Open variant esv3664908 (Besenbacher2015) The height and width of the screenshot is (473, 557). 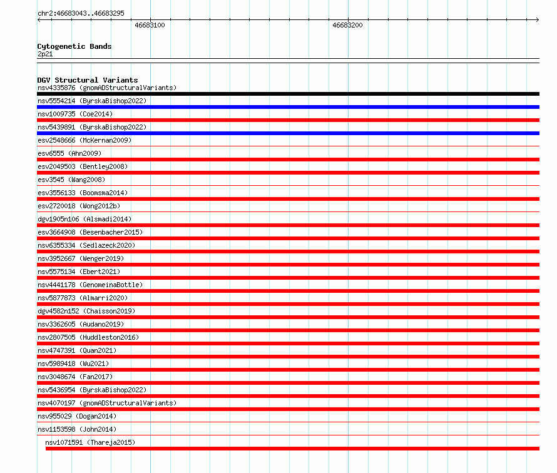(x=90, y=232)
